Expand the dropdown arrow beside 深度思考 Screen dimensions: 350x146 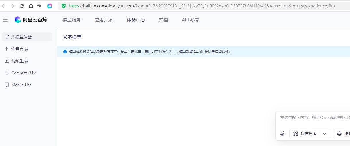tap(324, 134)
